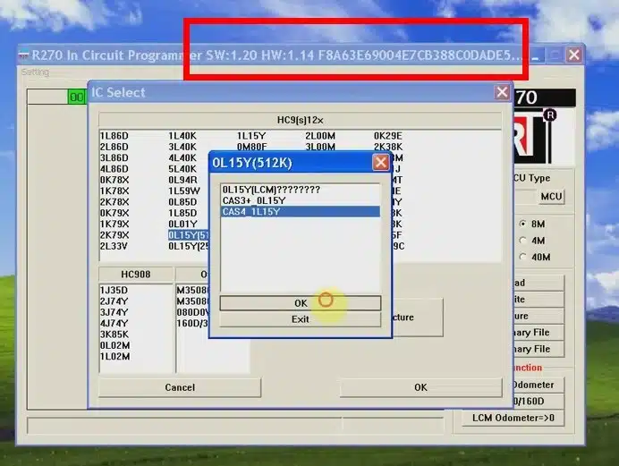Click Cancel in IC Select dialog
619x466 pixels.
click(180, 387)
